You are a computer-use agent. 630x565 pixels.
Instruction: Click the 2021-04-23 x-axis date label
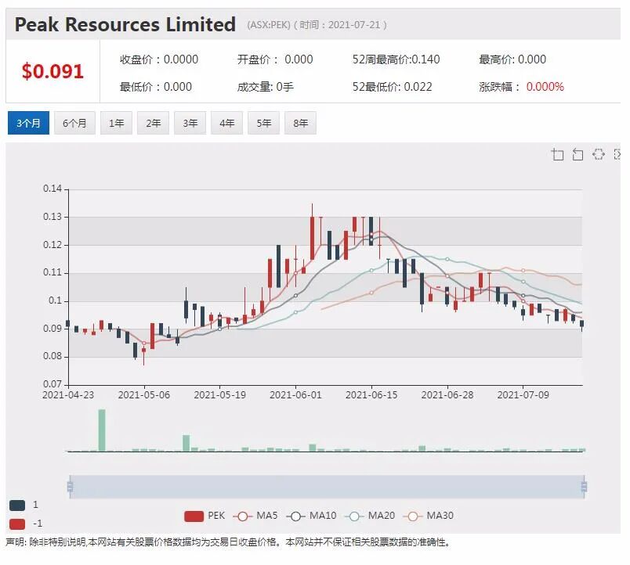68,395
